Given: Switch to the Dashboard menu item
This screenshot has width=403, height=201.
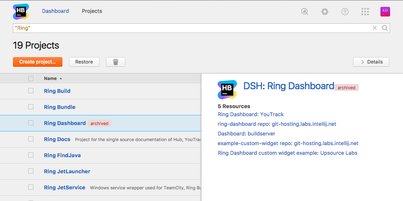Looking at the screenshot, I should (56, 11).
